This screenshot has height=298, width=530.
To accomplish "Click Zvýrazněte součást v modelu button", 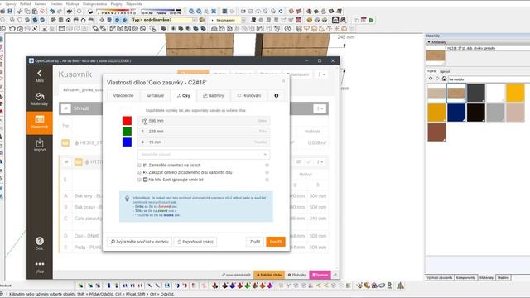I will pos(139,242).
